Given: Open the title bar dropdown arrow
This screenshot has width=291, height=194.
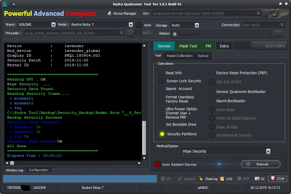Looking at the screenshot, I should pos(14,4).
